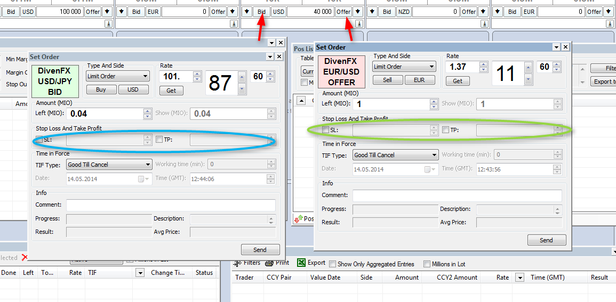This screenshot has width=616, height=302.
Task: Increase Left (MIO) amount stepper in EUR/USD order
Action: [434, 102]
